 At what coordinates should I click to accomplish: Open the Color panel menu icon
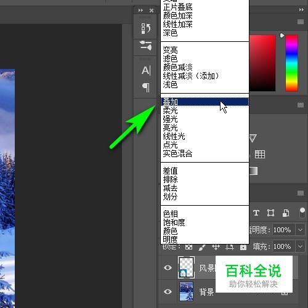(301, 22)
